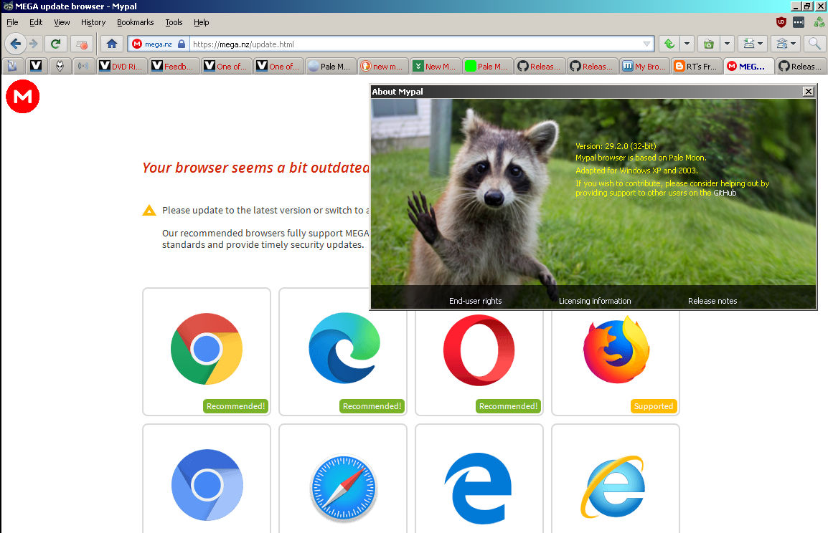Image resolution: width=828 pixels, height=533 pixels.
Task: Click the green recycle-bin toolbar button
Action: point(709,44)
